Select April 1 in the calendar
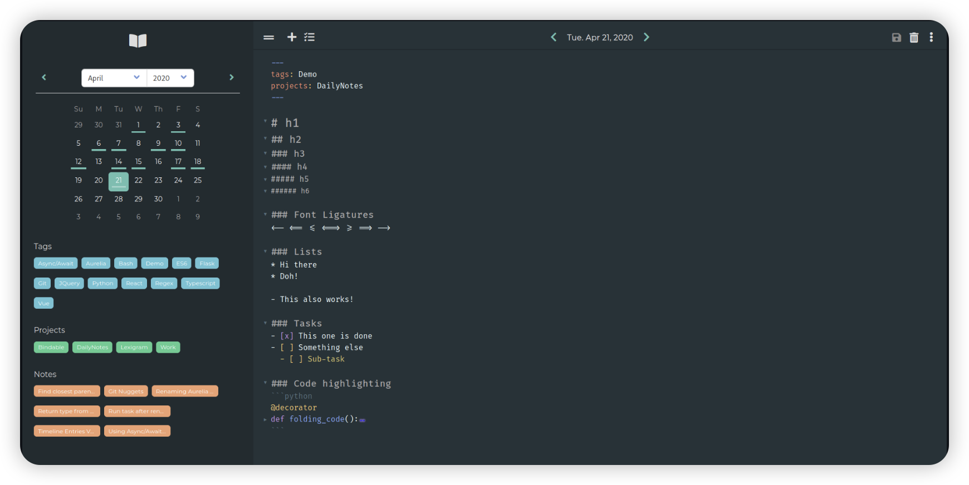Screen dimensions: 969x485 (138, 125)
